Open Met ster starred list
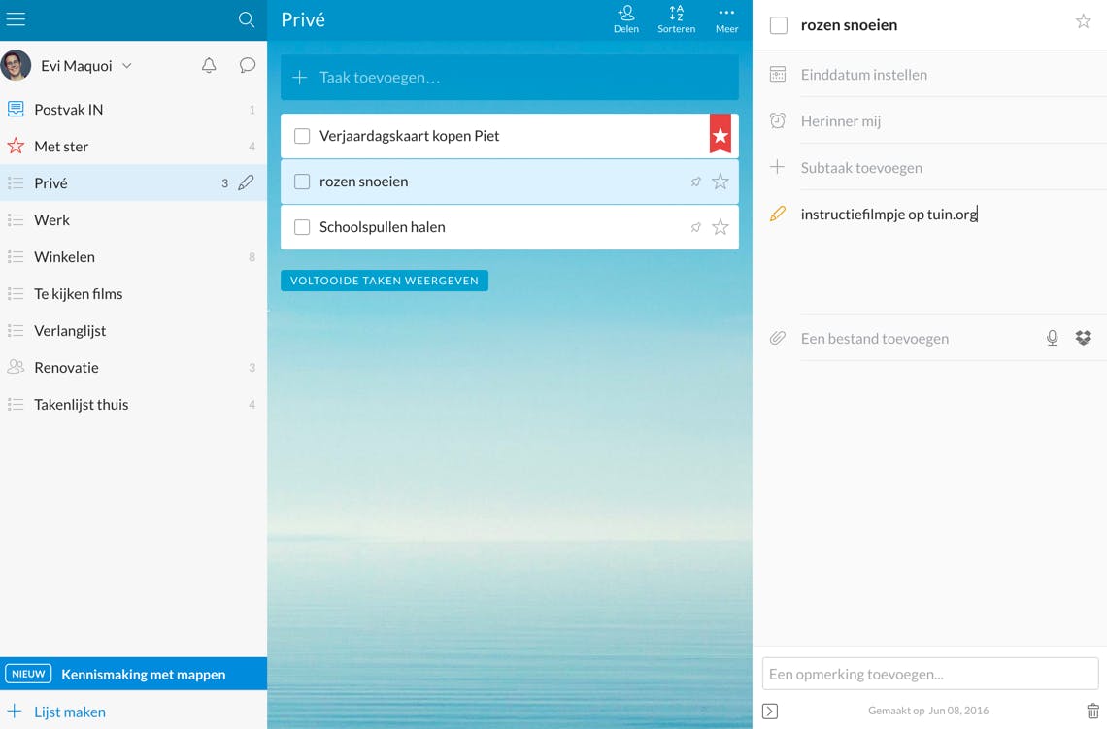Viewport: 1107px width, 729px height. [x=133, y=146]
